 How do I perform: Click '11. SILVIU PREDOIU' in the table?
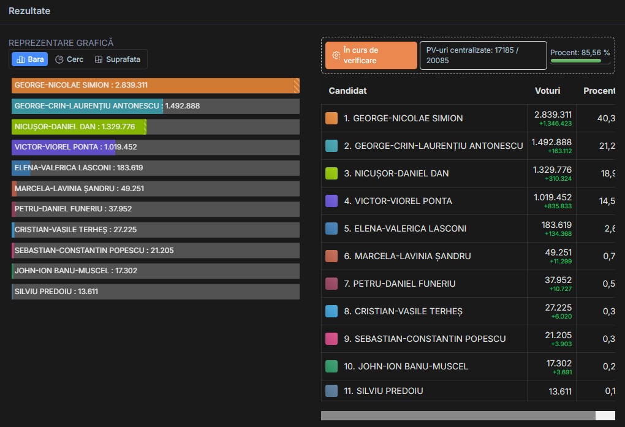pos(384,391)
